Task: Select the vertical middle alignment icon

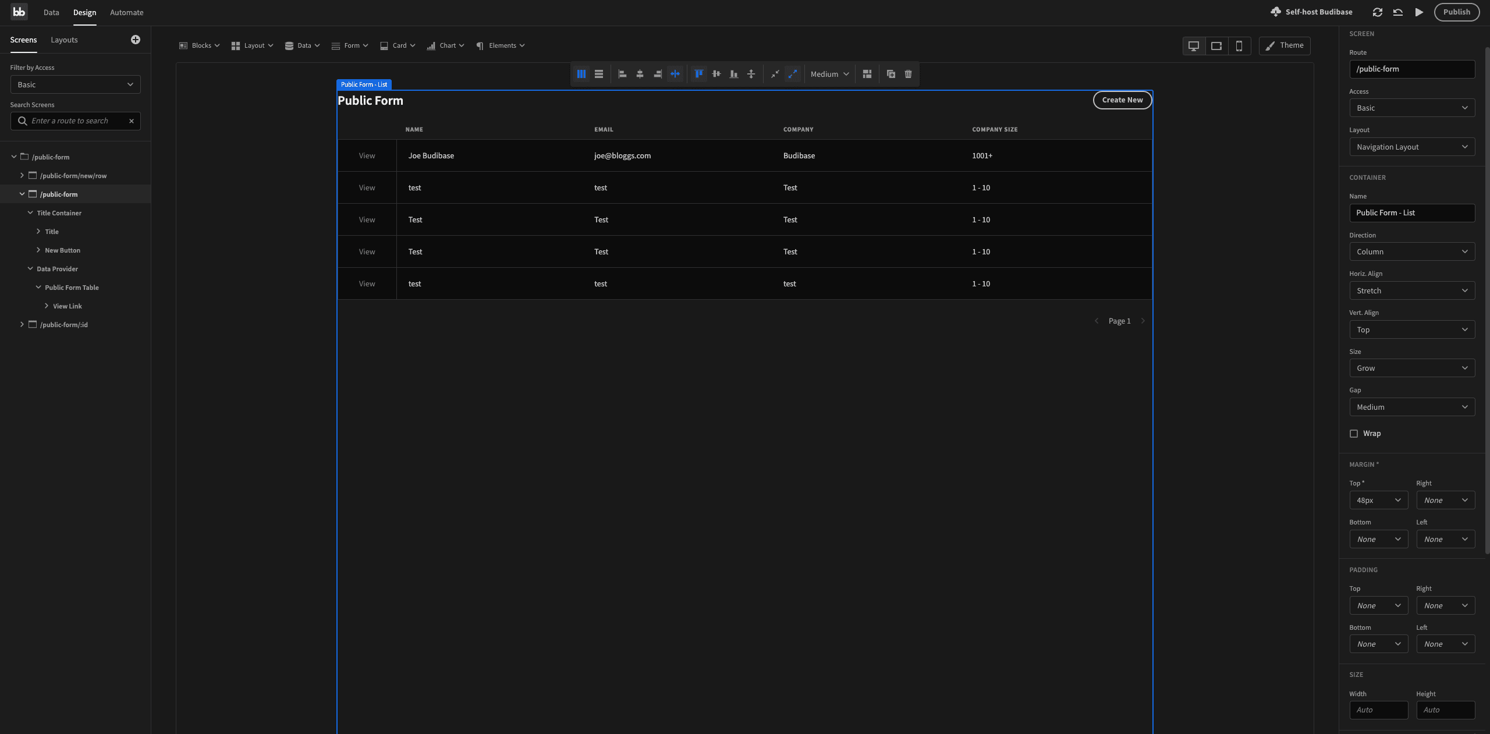Action: [x=716, y=74]
